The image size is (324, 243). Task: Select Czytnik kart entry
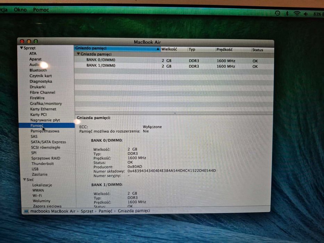coord(41,76)
